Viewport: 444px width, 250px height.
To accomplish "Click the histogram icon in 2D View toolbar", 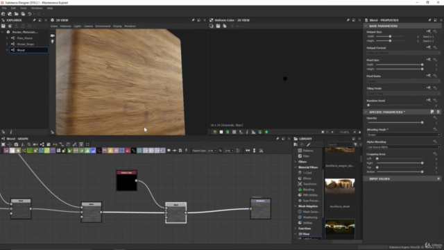I will [x=253, y=132].
